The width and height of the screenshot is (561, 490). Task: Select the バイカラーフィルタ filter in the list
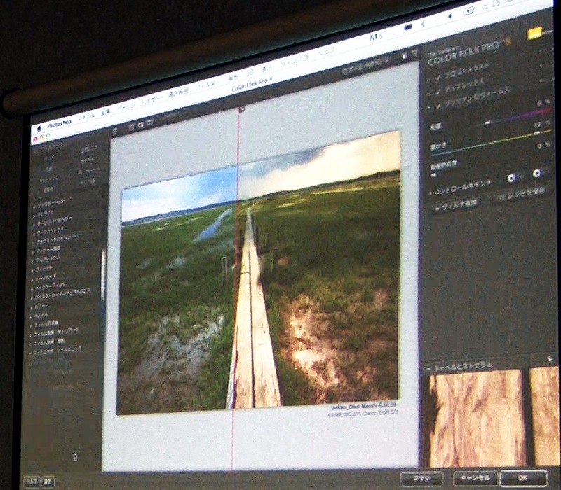click(x=50, y=286)
